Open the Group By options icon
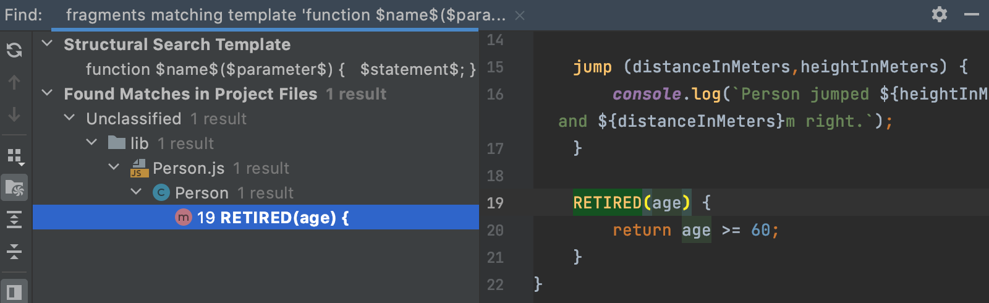Viewport: 989px width, 303px height. 15,157
